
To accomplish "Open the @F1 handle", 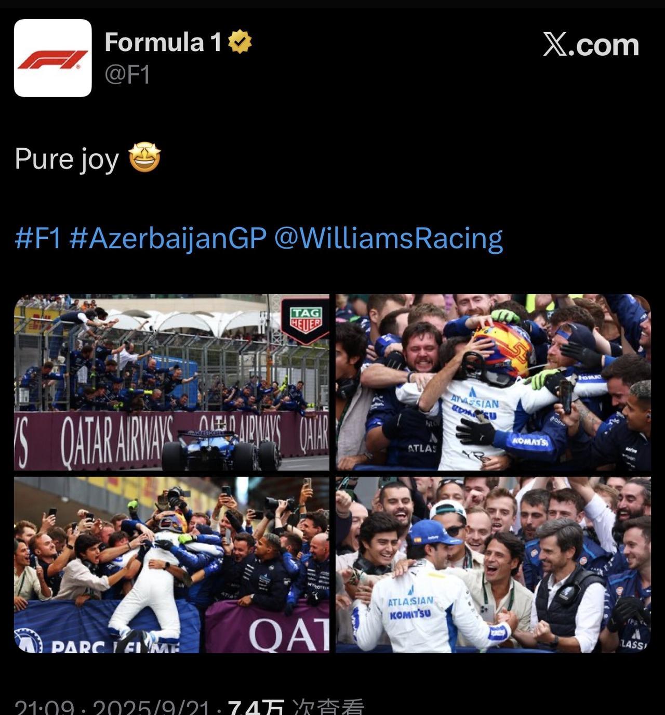I will click(x=127, y=74).
